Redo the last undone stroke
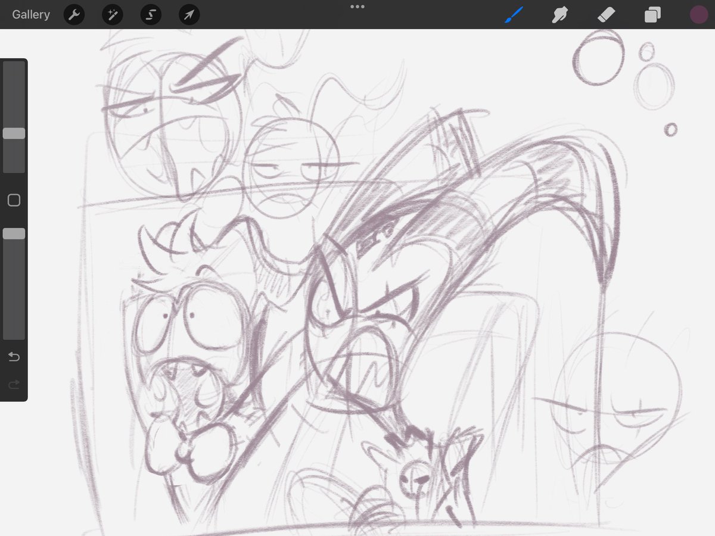This screenshot has height=536, width=715. pos(14,385)
